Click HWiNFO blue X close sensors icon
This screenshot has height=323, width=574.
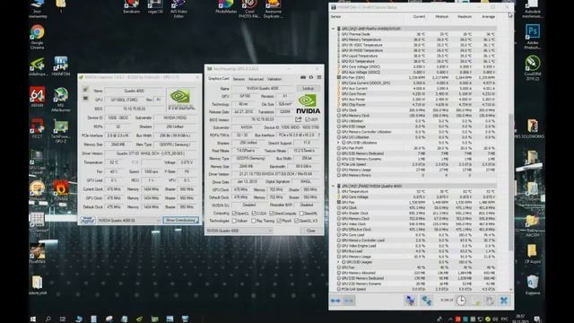(504, 301)
